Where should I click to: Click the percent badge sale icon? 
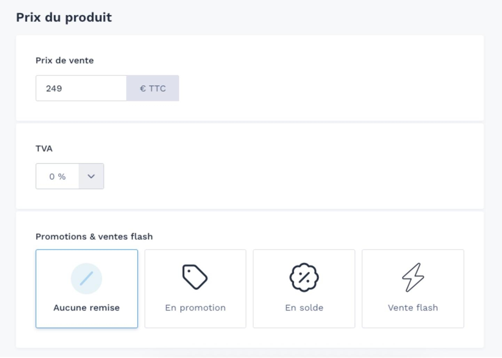(304, 277)
